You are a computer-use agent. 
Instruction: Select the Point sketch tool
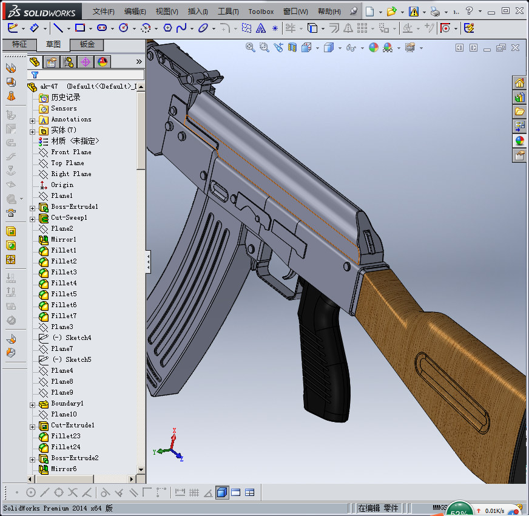[x=275, y=29]
